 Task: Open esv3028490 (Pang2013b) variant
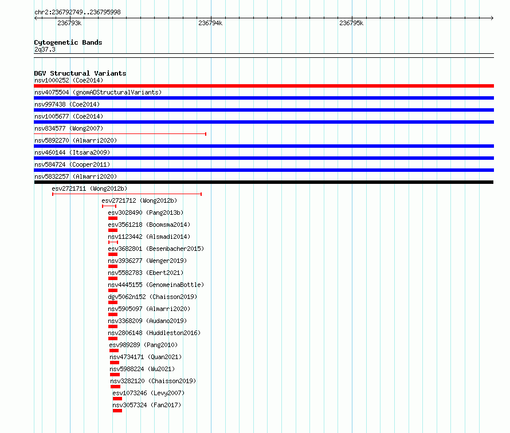pyautogui.click(x=146, y=212)
